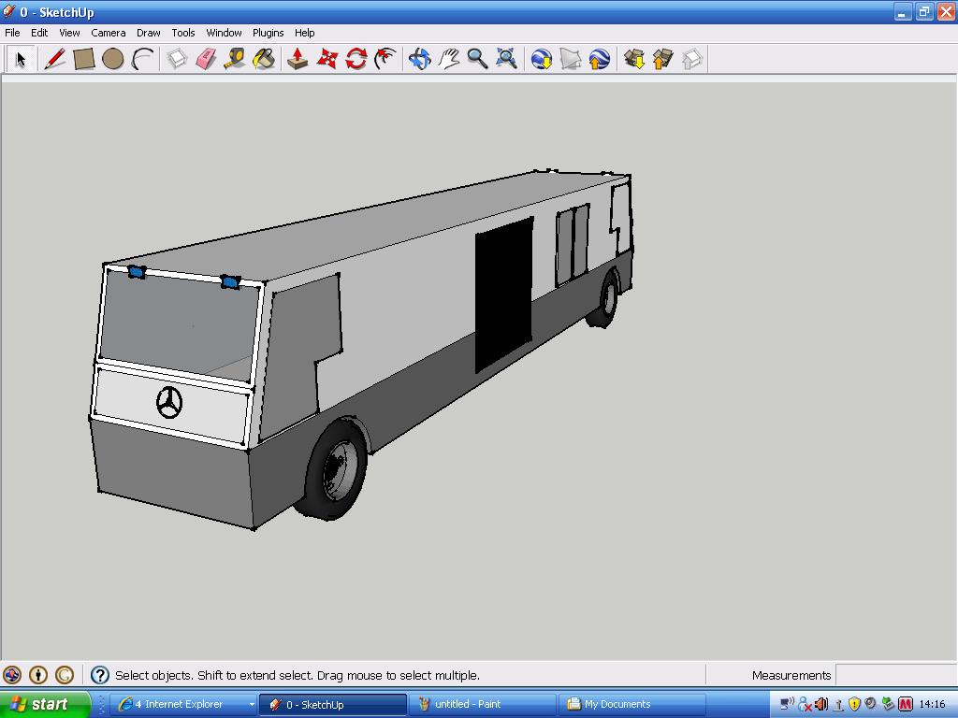Click the Google sign-in status icon
Screen dimensions: 958x718
coord(65,675)
